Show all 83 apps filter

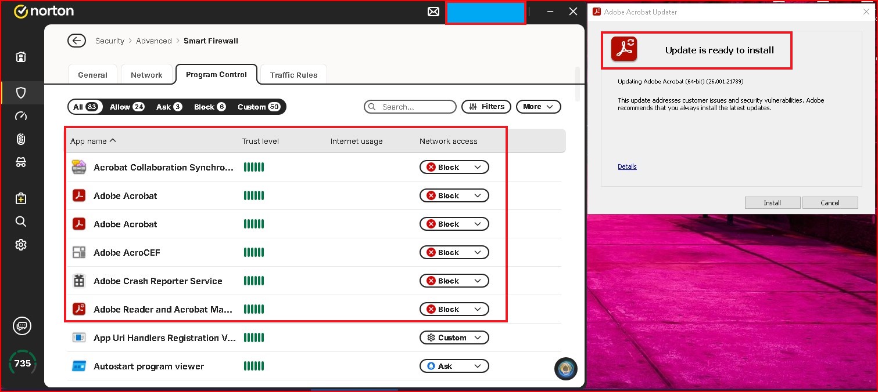pyautogui.click(x=85, y=107)
